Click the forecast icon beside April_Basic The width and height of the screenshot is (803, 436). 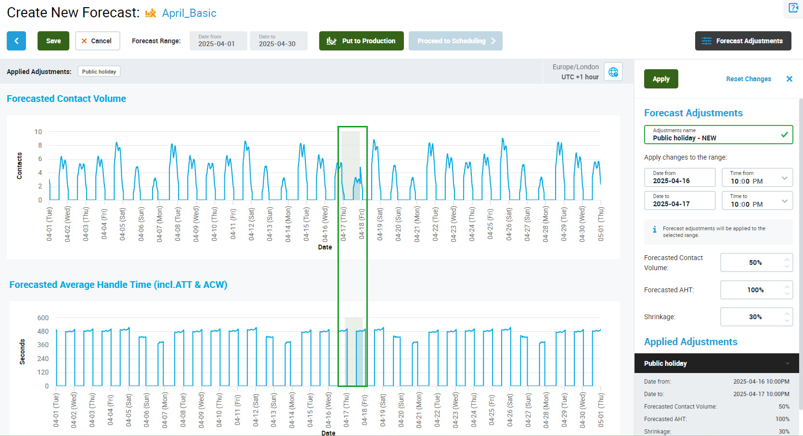point(151,13)
